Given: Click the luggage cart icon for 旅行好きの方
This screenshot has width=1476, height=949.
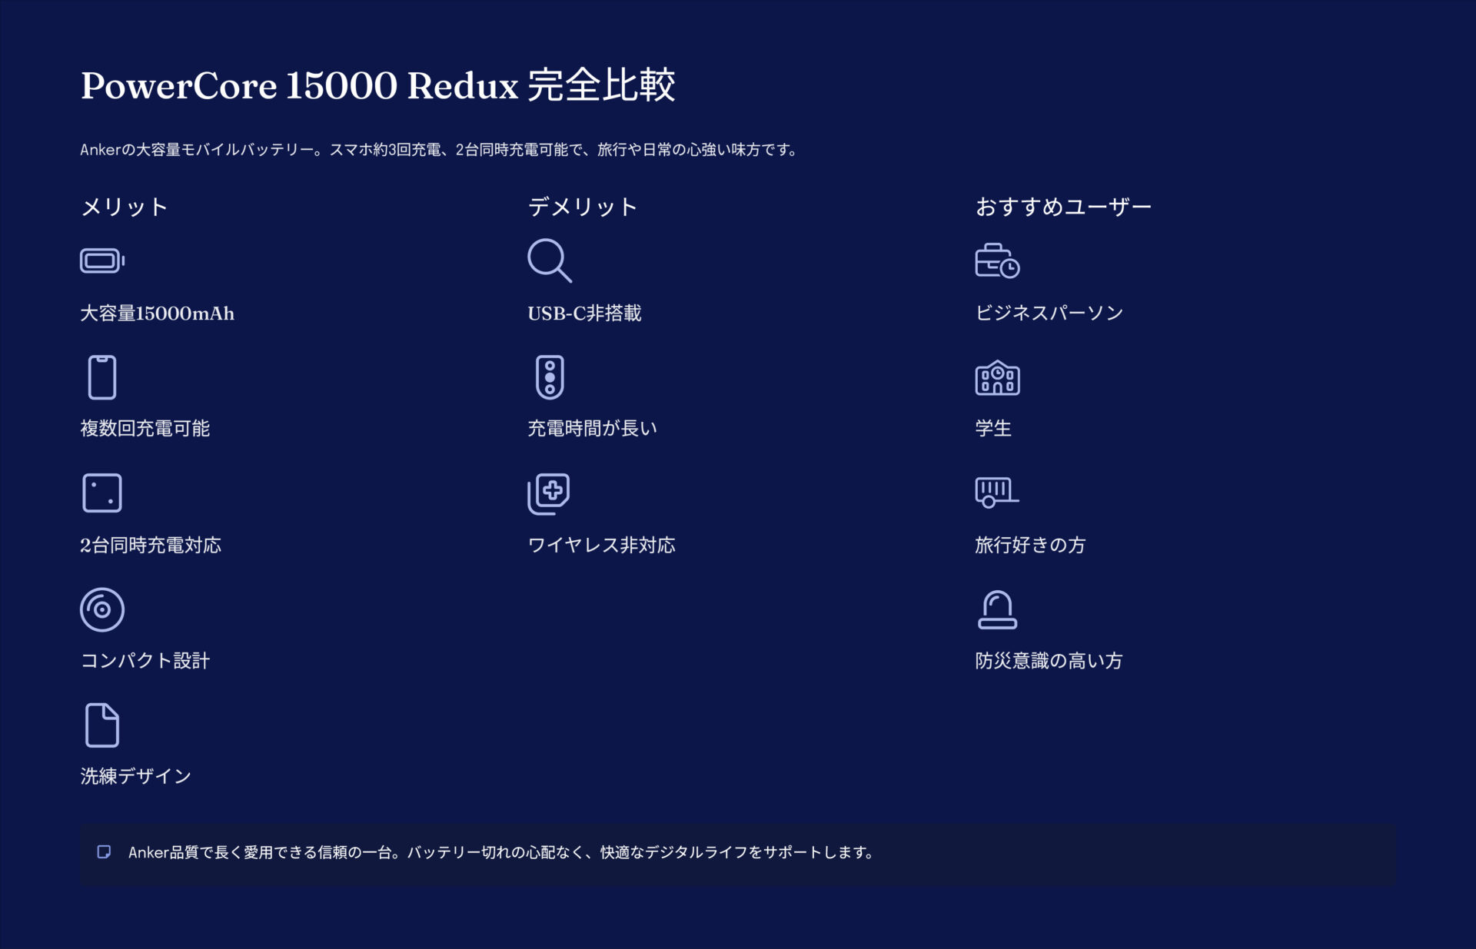Looking at the screenshot, I should [996, 493].
